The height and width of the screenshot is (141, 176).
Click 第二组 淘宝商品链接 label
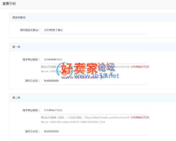pyautogui.click(x=31, y=110)
